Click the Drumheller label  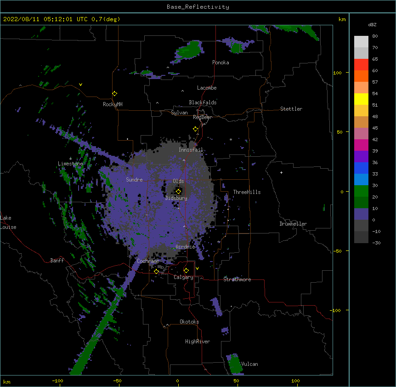tap(293, 224)
